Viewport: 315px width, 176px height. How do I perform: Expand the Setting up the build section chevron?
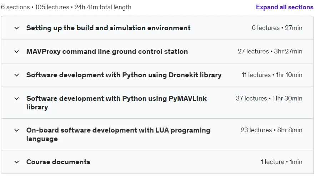(x=17, y=28)
